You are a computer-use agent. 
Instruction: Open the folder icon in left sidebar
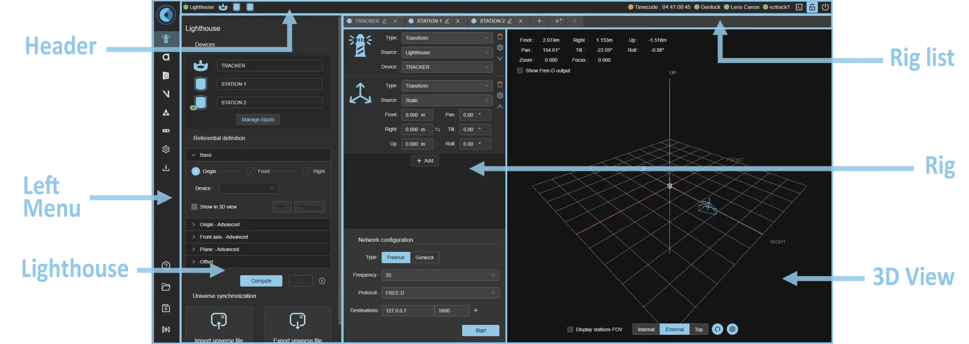coord(166,287)
